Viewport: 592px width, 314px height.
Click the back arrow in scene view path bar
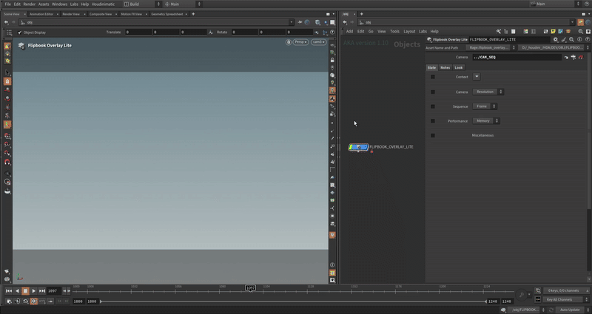[x=7, y=22]
